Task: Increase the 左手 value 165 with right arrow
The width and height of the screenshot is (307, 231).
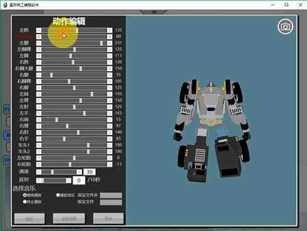Action: click(x=110, y=113)
